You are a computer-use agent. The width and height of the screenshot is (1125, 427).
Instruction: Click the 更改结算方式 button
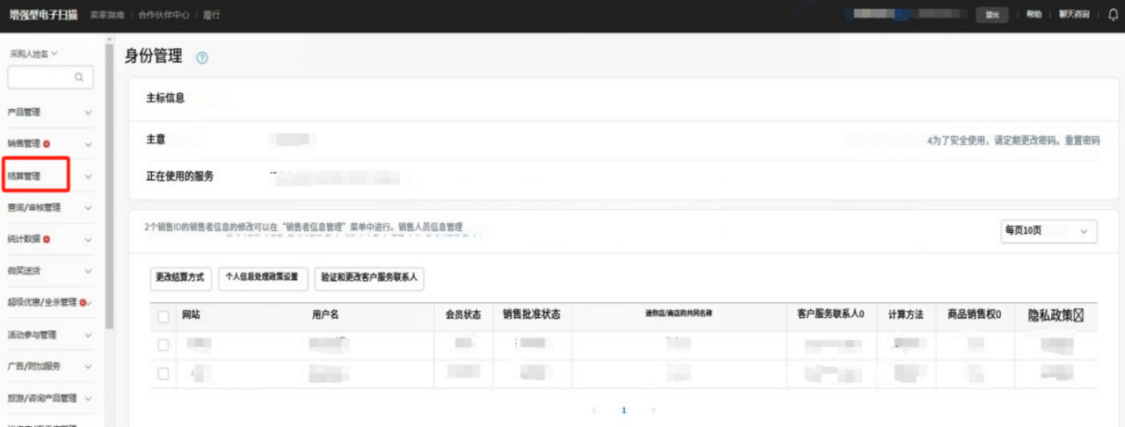(180, 278)
